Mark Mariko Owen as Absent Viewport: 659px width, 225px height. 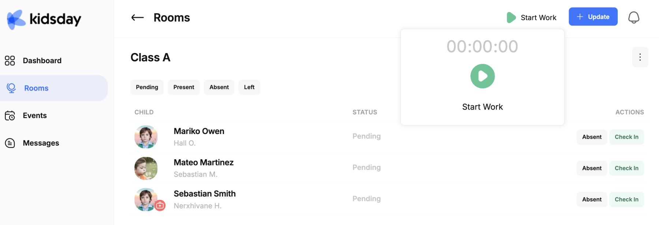coord(592,137)
